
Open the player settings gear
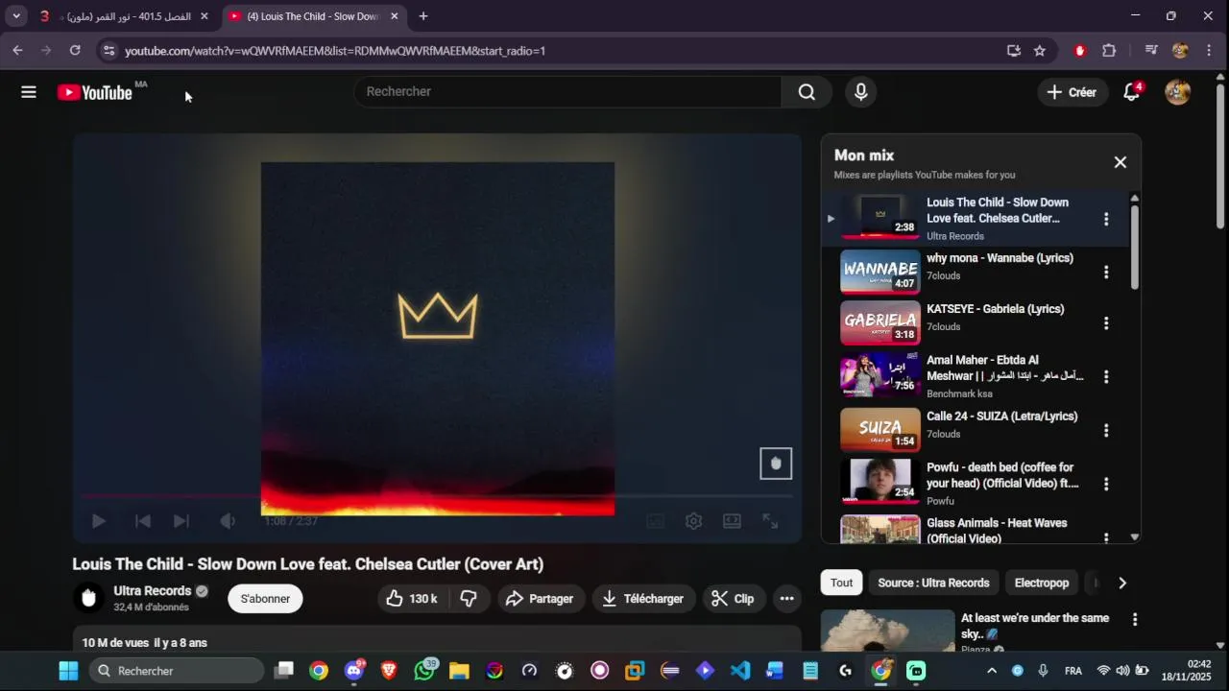tap(693, 521)
